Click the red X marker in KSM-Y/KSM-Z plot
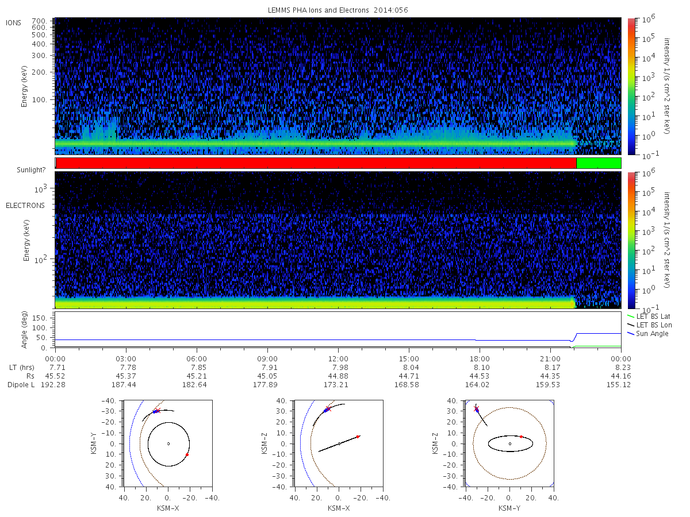 476,408
